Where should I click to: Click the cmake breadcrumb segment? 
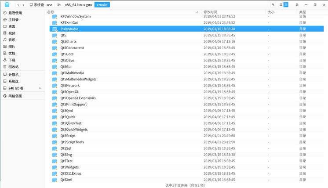[x=102, y=4]
